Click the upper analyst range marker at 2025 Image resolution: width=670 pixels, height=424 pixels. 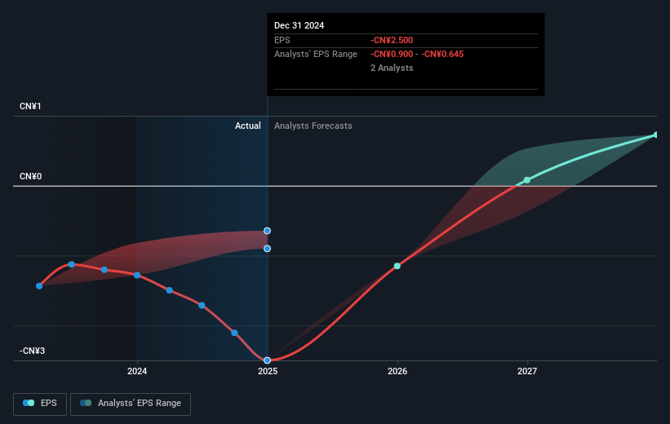(267, 231)
